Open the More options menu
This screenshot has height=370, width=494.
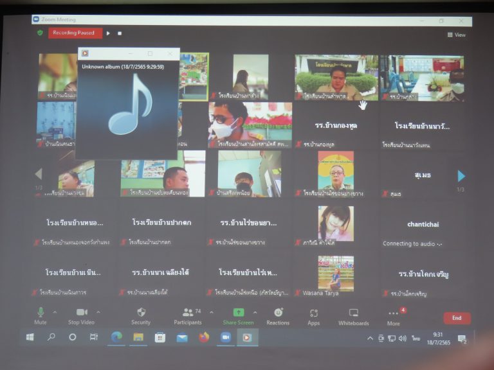(393, 314)
